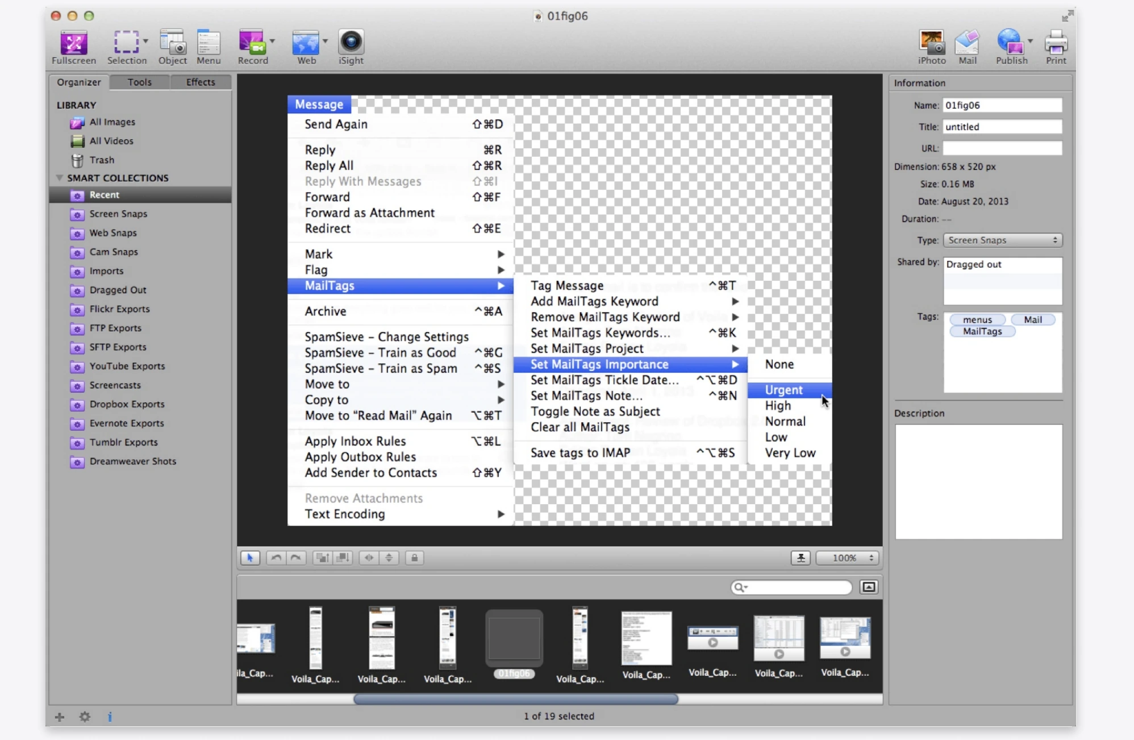The height and width of the screenshot is (740, 1134).
Task: Undo the last edit
Action: tap(276, 558)
